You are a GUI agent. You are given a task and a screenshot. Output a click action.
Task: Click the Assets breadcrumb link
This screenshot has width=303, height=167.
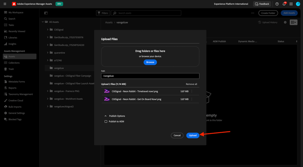point(109,22)
